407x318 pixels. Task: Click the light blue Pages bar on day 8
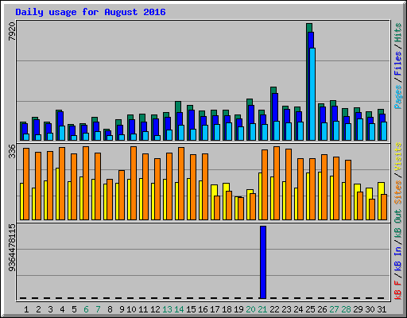[110, 138]
